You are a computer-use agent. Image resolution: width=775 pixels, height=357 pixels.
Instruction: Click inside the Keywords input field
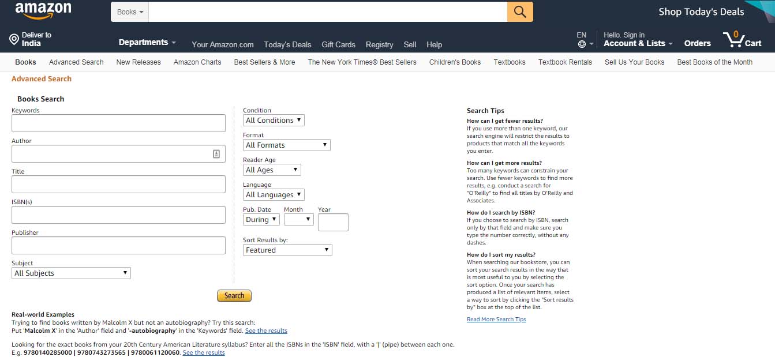[118, 123]
